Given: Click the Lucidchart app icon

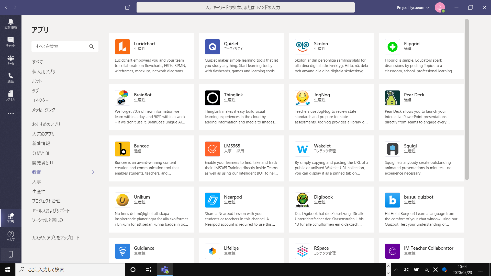Looking at the screenshot, I should [x=122, y=47].
